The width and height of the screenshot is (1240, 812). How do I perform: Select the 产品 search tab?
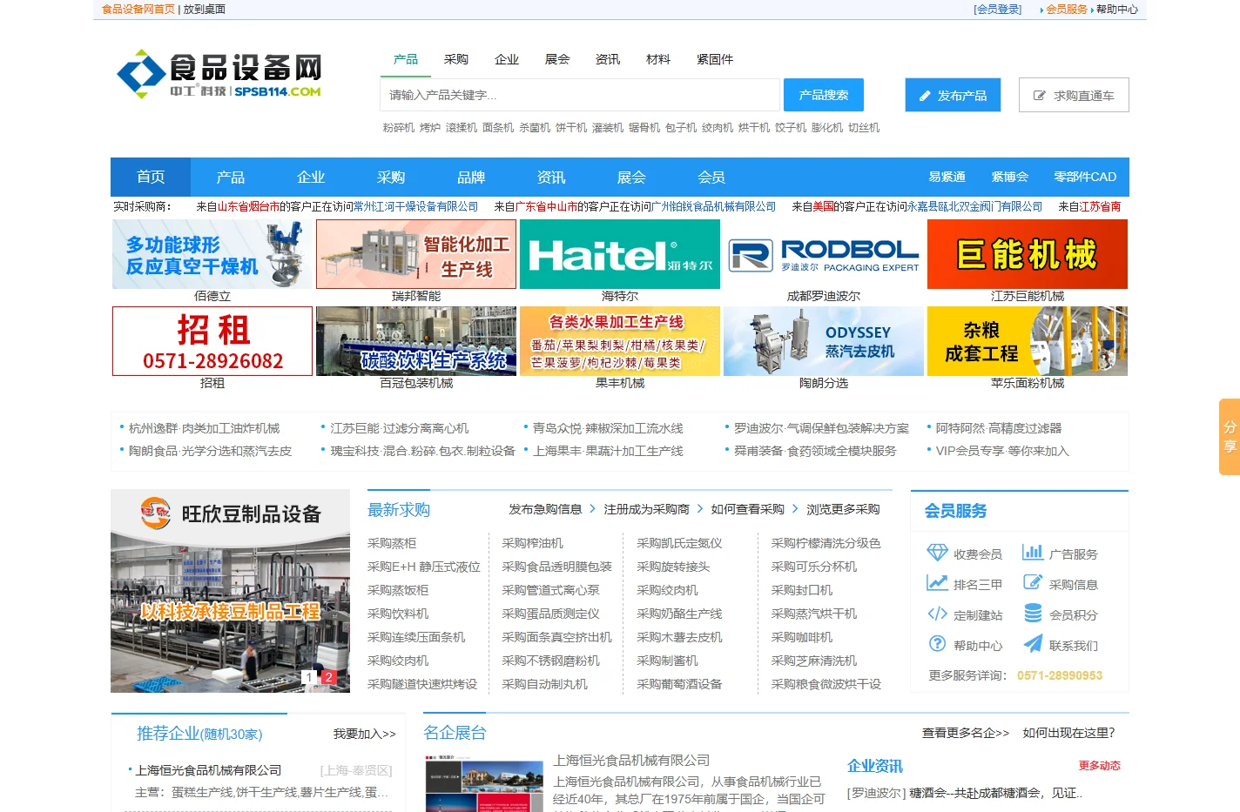[x=406, y=59]
